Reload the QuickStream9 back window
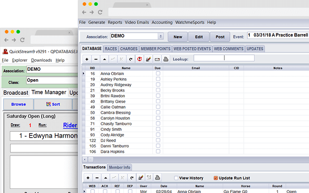The height and width of the screenshot is (193, 309). click(x=22, y=40)
